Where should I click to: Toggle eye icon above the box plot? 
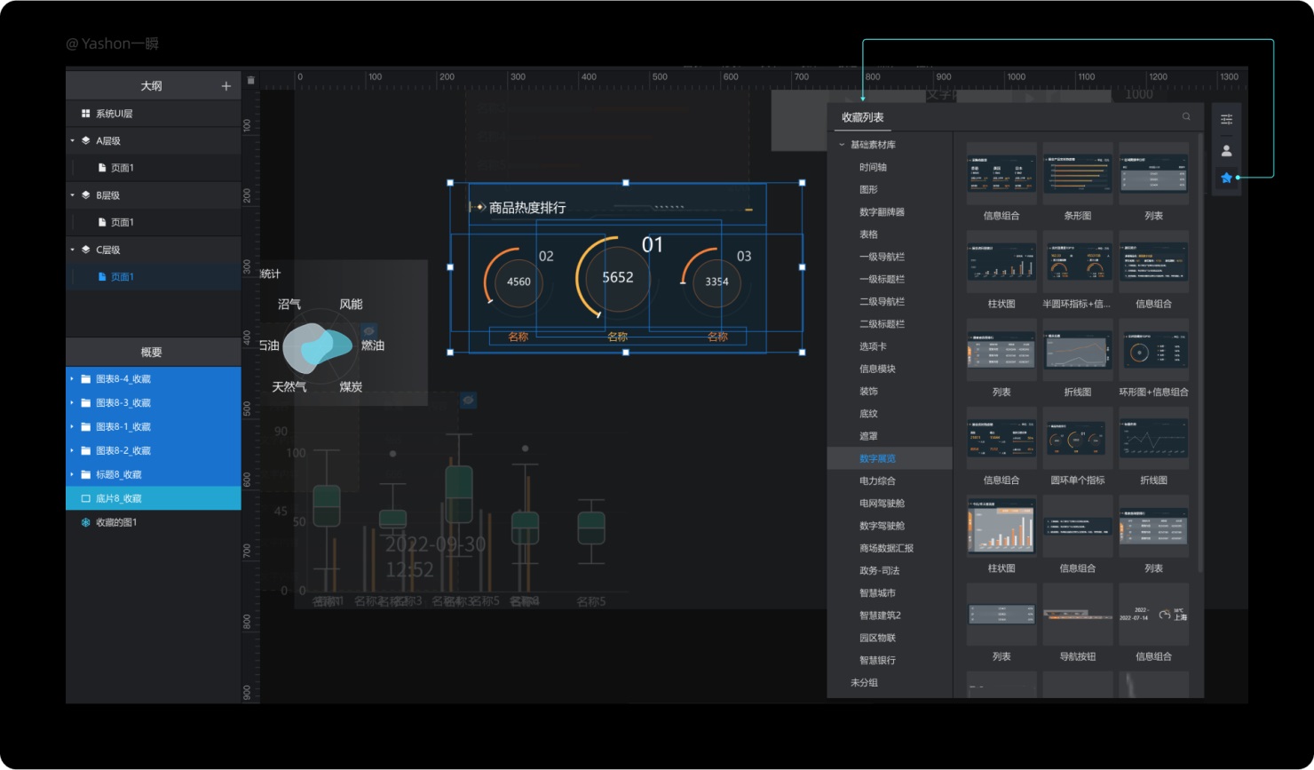point(468,401)
